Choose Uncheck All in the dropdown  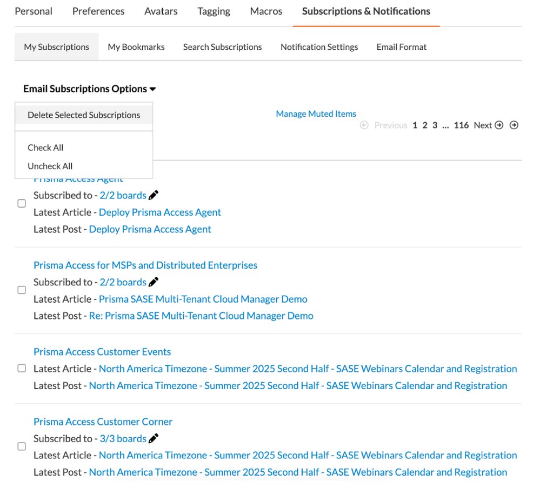pyautogui.click(x=50, y=166)
